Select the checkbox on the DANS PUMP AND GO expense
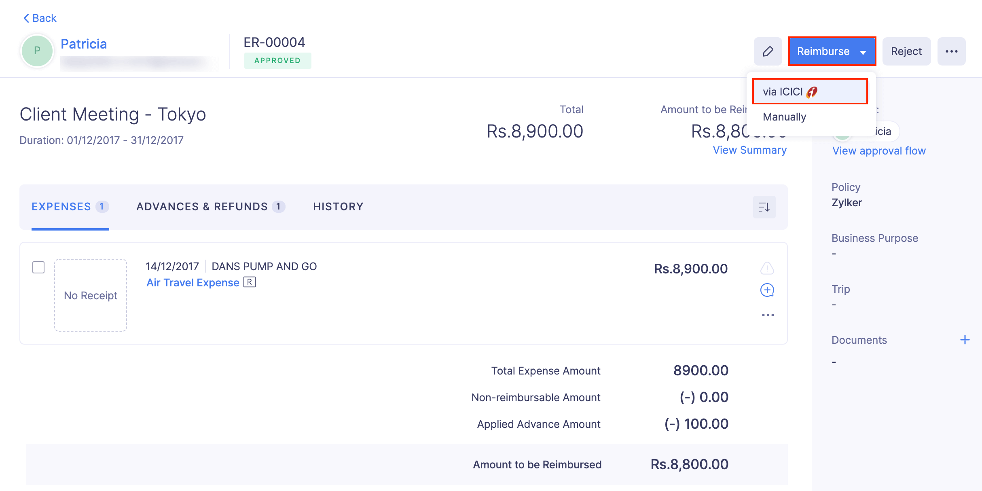This screenshot has height=491, width=982. click(x=38, y=267)
